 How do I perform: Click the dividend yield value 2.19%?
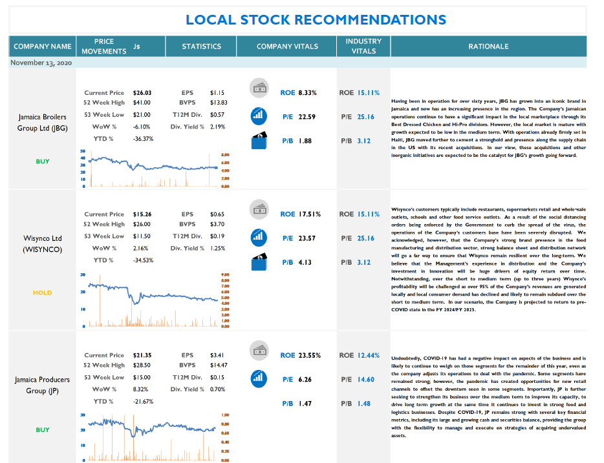tap(218, 127)
